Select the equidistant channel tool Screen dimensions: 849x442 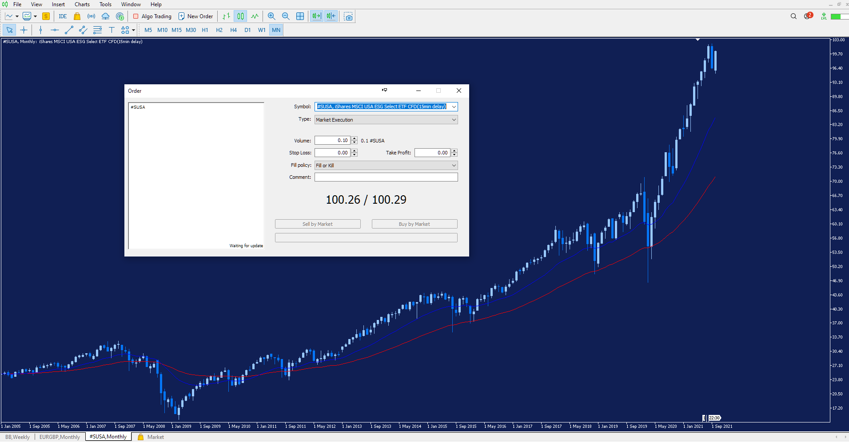pos(83,30)
